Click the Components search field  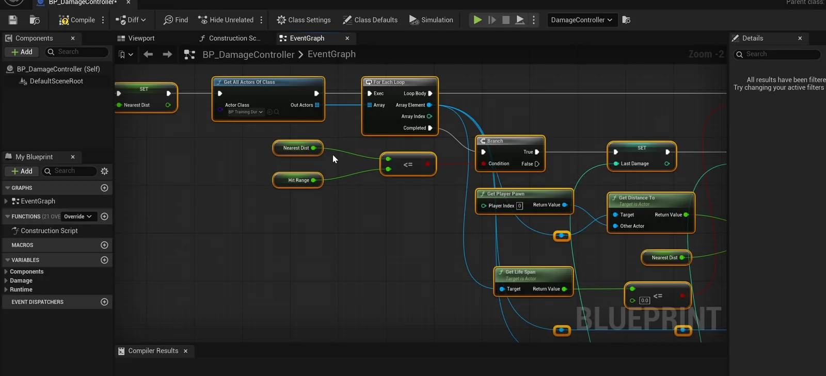point(77,52)
